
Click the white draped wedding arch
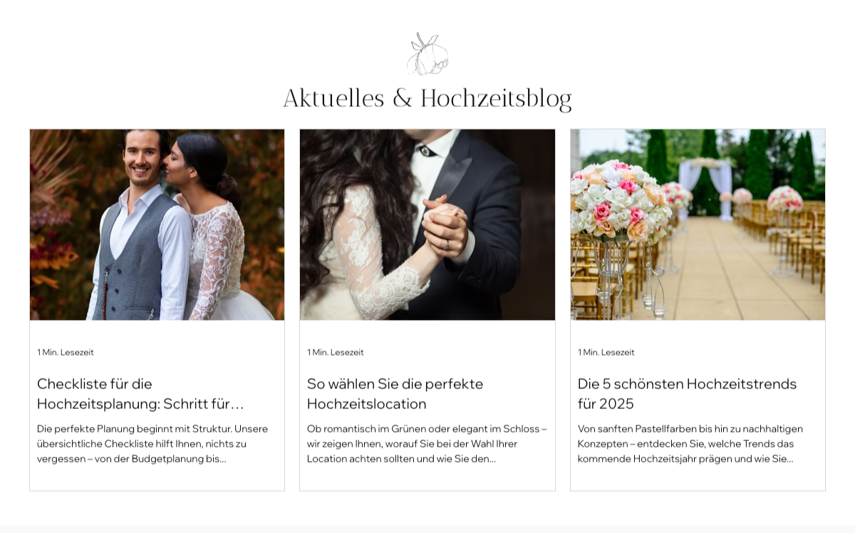705,187
